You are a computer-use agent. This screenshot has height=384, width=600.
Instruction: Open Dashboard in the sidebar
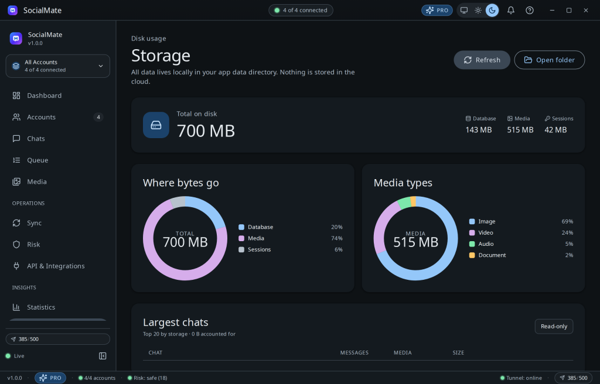[x=58, y=95]
